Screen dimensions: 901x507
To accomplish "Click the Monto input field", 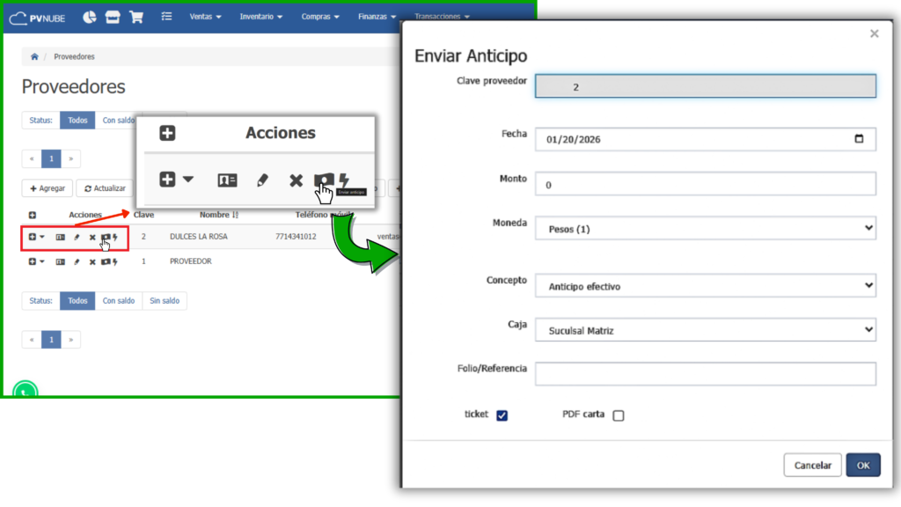I will click(x=705, y=184).
